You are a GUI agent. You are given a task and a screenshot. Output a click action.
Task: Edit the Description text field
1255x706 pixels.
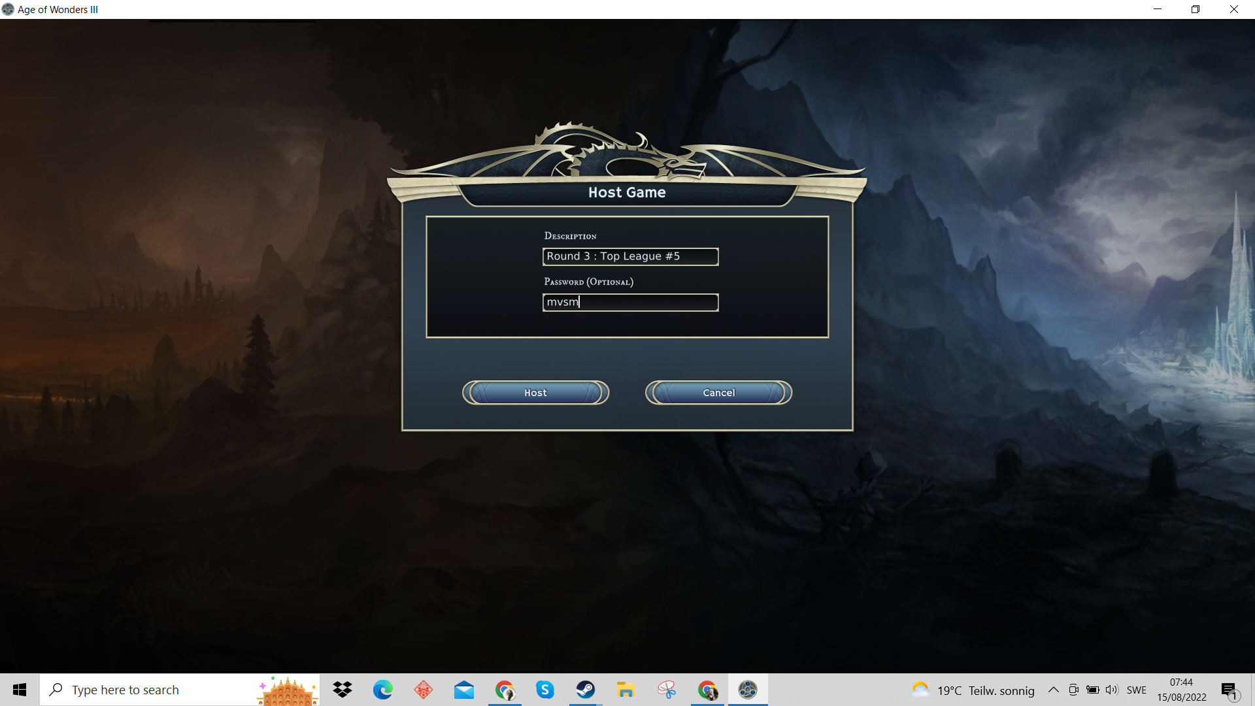(x=630, y=256)
